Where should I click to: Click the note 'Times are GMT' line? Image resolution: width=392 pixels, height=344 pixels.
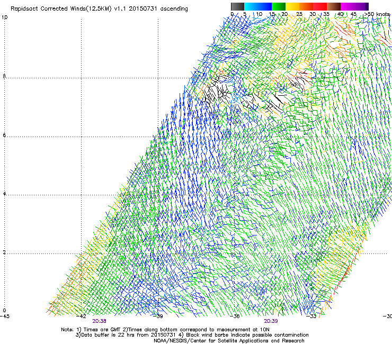(x=165, y=330)
